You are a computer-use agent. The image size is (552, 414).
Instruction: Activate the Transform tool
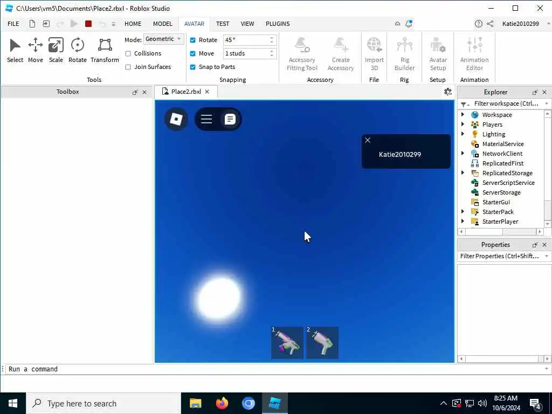tap(105, 50)
